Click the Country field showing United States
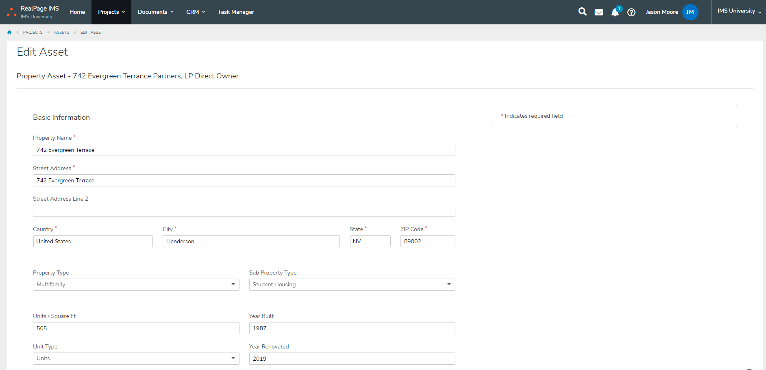The image size is (766, 370). coord(93,241)
